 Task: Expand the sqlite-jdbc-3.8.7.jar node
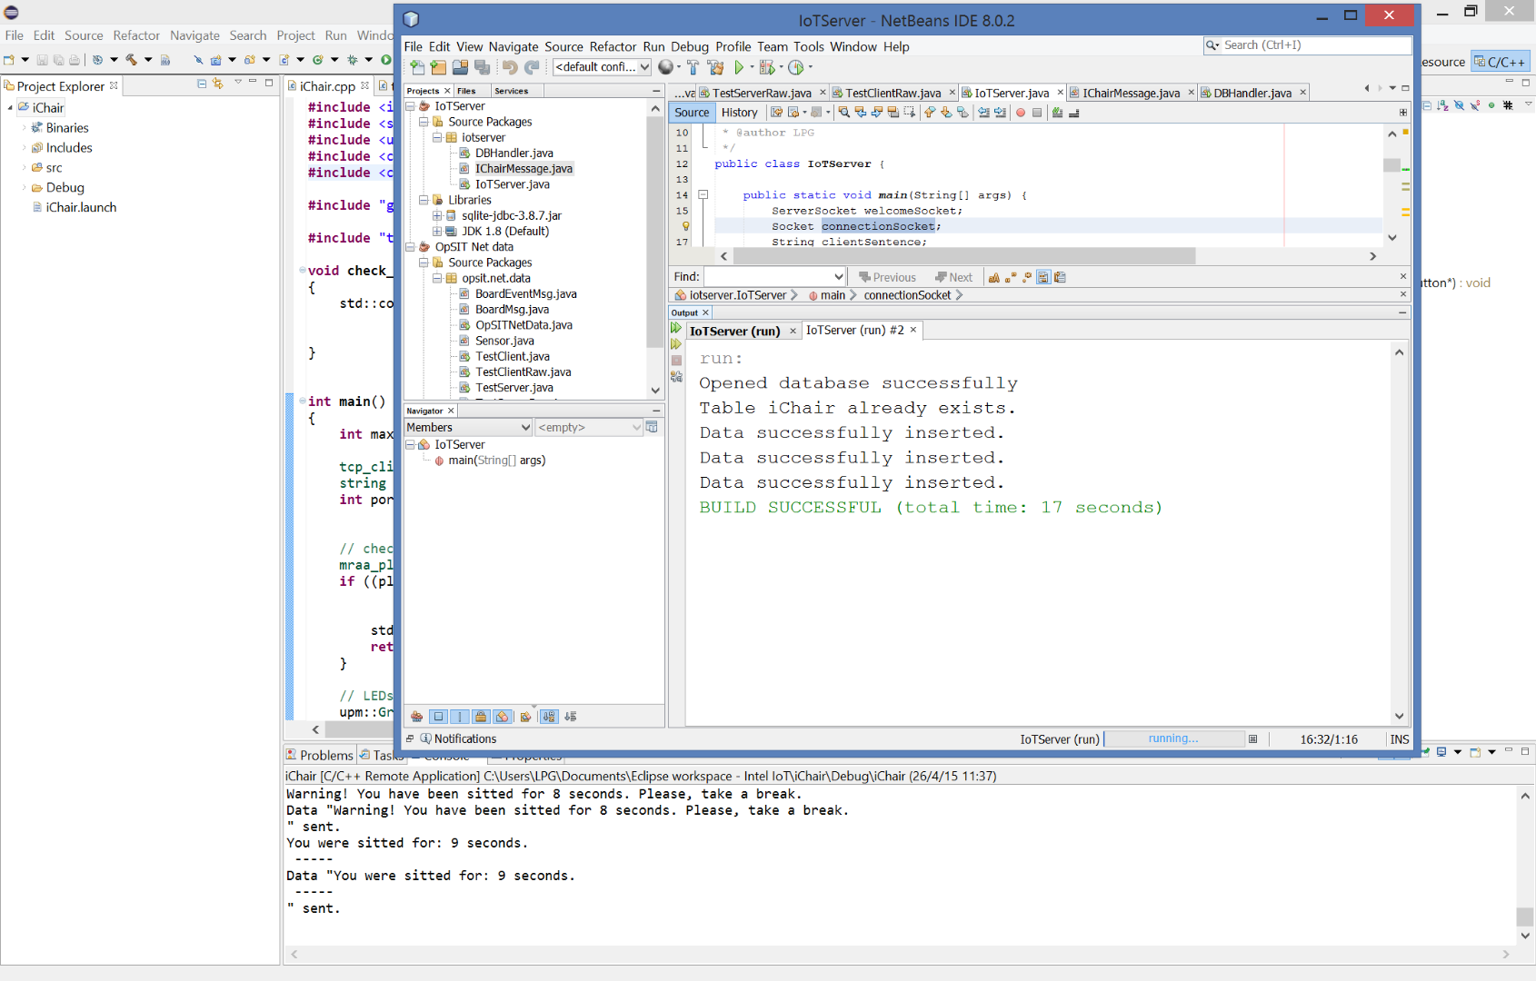point(437,216)
